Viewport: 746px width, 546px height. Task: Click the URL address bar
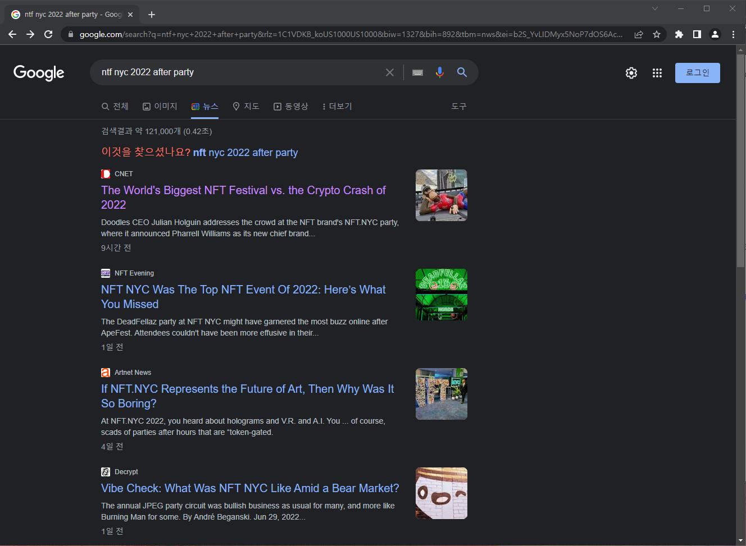pyautogui.click(x=351, y=34)
